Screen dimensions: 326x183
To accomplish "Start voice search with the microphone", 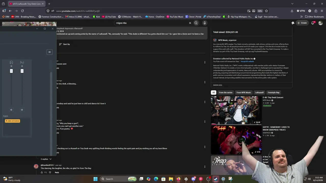I will pos(205,23).
